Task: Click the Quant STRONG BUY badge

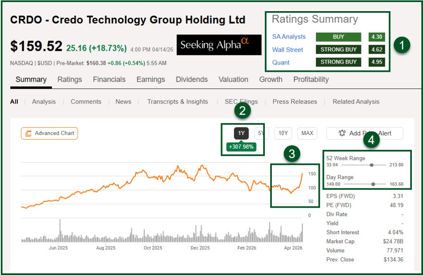Action: click(338, 62)
